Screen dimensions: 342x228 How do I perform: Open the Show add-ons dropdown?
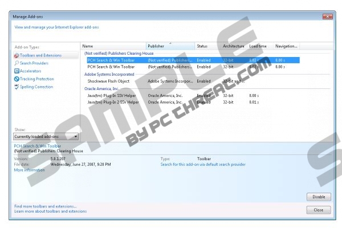[x=46, y=137]
